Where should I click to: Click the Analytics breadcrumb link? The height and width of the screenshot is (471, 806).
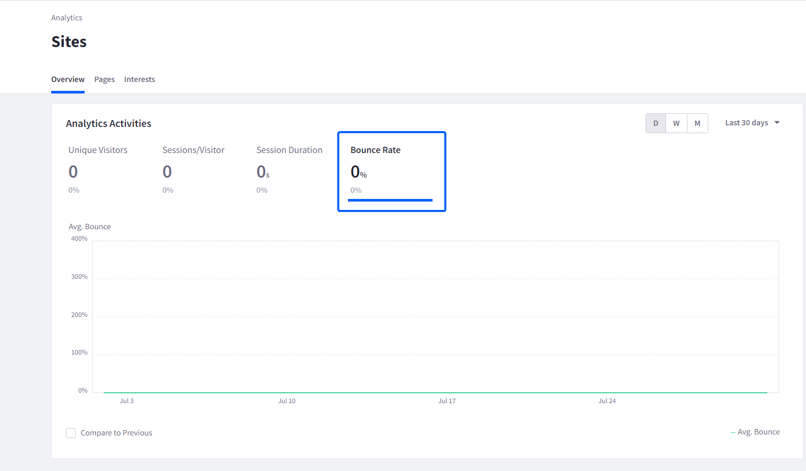67,18
